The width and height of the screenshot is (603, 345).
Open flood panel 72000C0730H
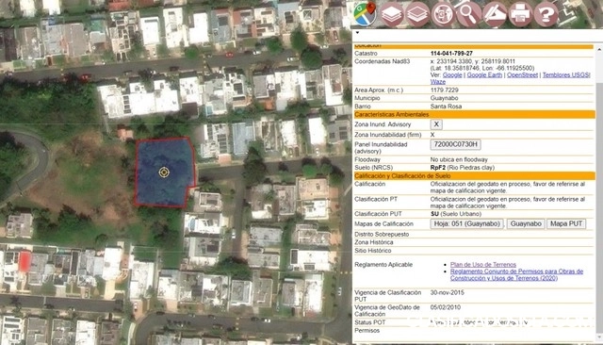pyautogui.click(x=455, y=144)
